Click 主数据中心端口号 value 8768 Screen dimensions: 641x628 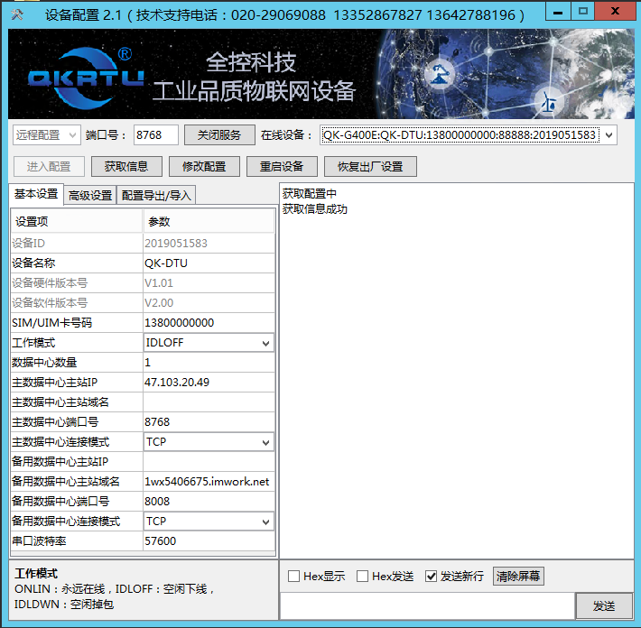tap(209, 422)
